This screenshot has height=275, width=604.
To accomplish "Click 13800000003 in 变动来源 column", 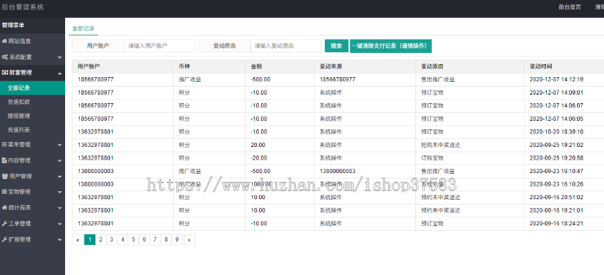I will (338, 172).
